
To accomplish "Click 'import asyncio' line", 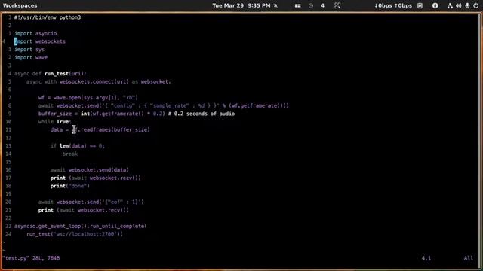I will [35, 33].
